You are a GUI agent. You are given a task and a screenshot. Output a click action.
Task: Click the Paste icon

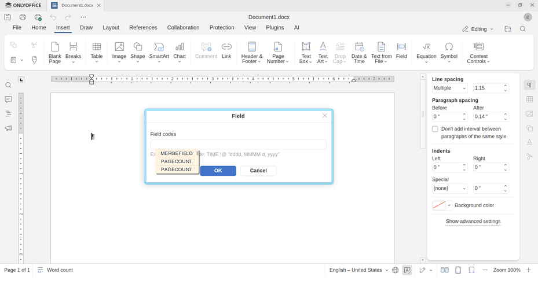(13, 60)
